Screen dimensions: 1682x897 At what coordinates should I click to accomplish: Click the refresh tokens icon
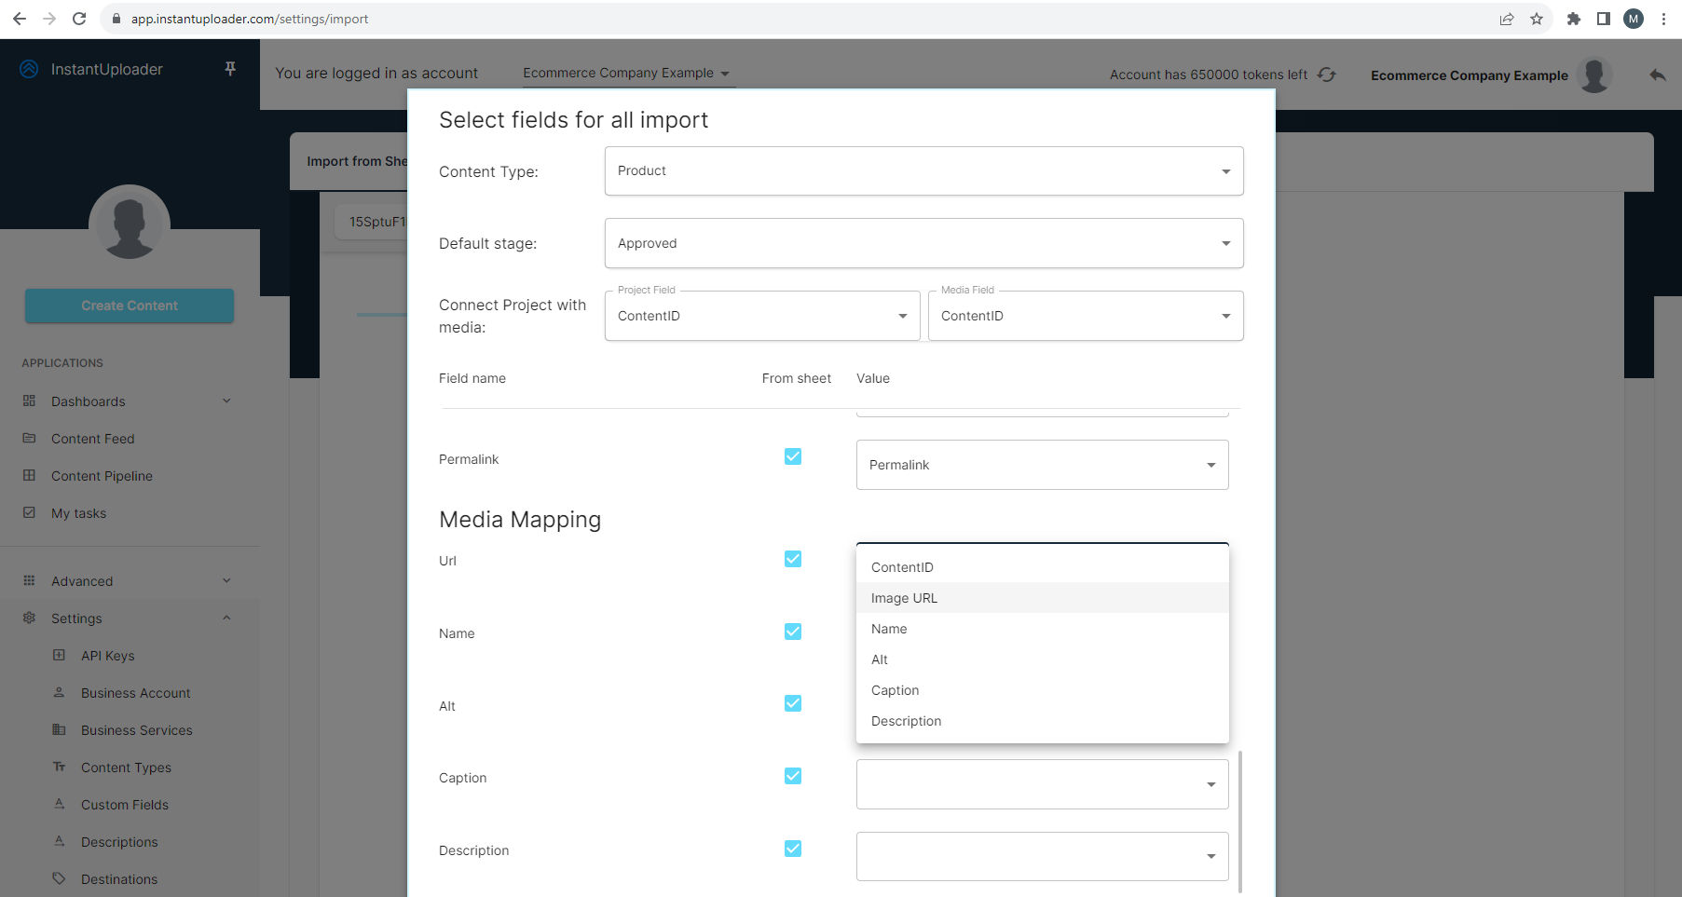[x=1327, y=75]
